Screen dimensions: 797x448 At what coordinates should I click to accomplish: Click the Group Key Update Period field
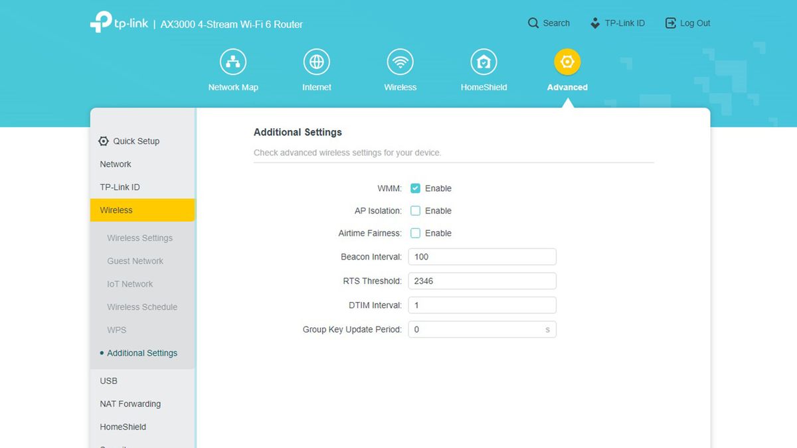(482, 329)
